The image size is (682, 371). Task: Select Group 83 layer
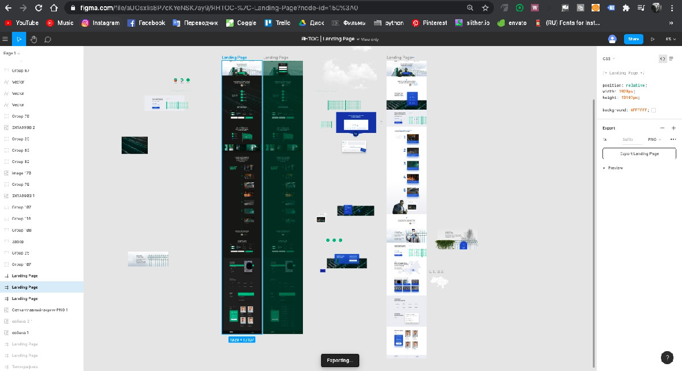(x=41, y=150)
